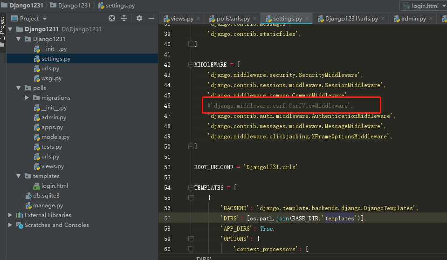Viewport: 447px width, 260px height.
Task: Fold the TEMPLATES block at line 54
Action: (x=190, y=187)
